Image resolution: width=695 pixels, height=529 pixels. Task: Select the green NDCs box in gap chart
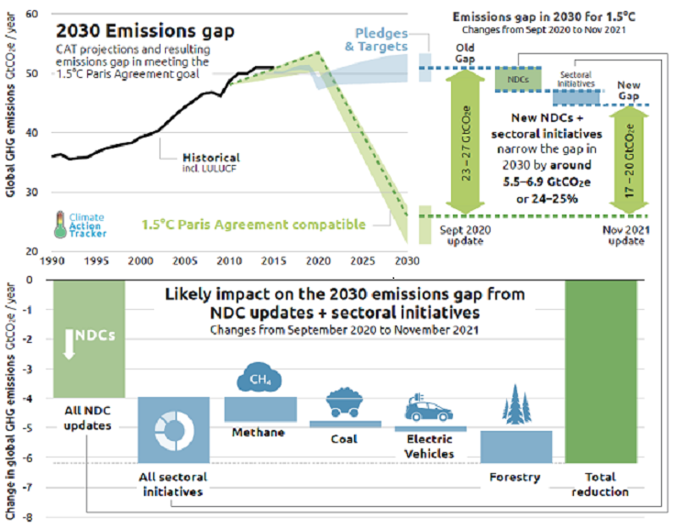519,80
